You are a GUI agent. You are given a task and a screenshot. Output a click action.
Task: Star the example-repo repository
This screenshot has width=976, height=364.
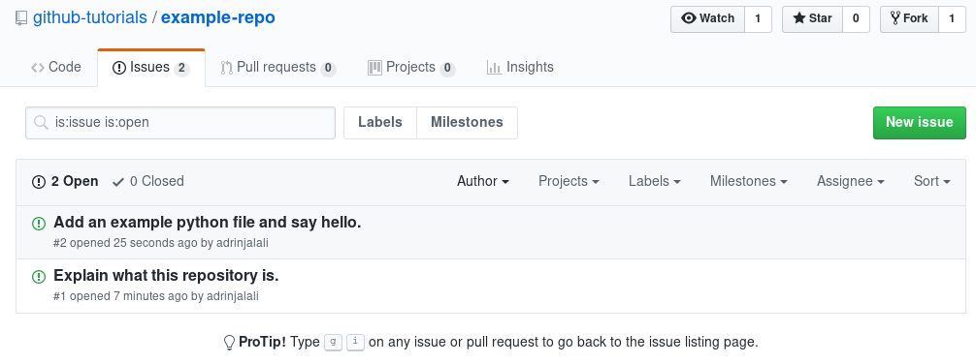(x=812, y=18)
